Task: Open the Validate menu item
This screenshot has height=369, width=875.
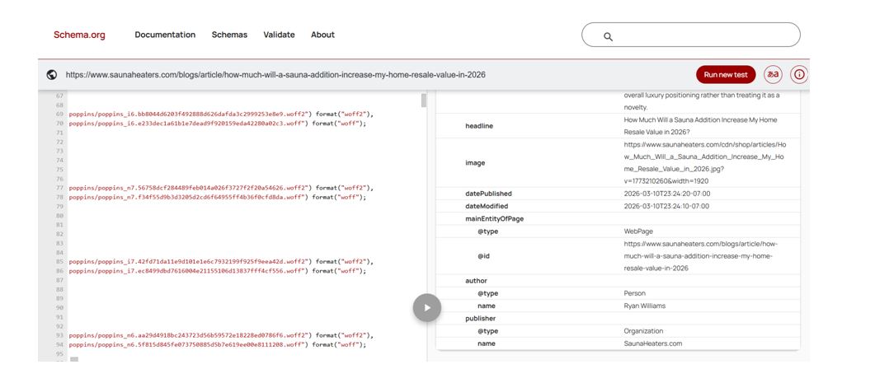Action: click(279, 35)
